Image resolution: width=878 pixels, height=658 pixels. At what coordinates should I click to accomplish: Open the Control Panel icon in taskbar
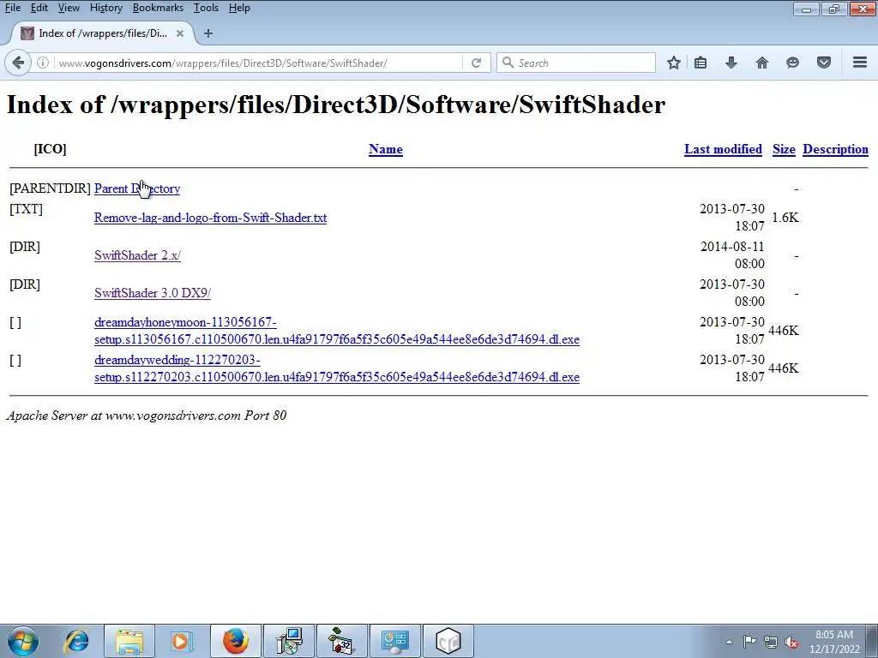pos(395,641)
